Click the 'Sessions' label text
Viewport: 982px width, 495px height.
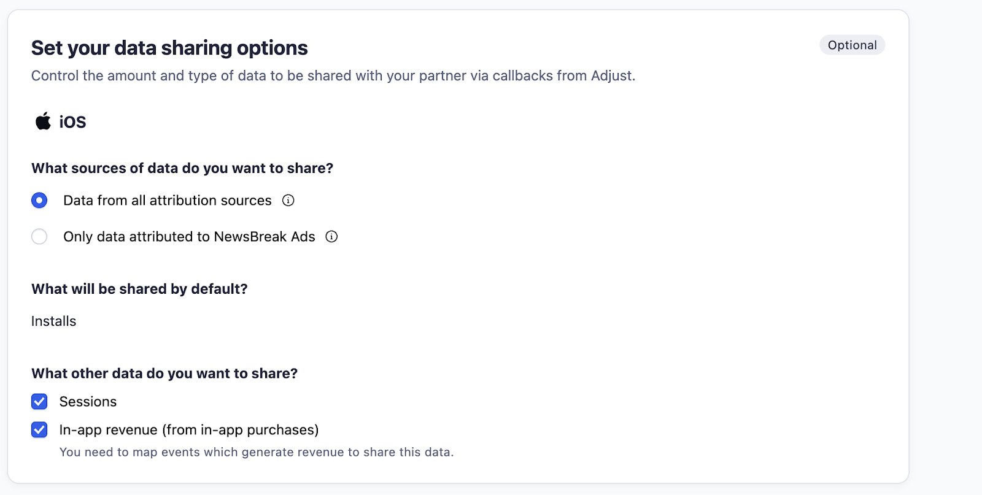tap(88, 402)
